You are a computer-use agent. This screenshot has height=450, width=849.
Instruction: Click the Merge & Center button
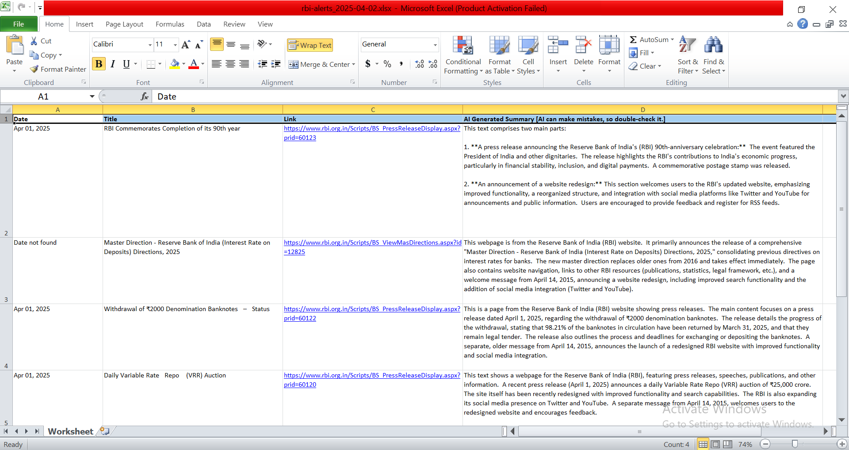coord(319,64)
